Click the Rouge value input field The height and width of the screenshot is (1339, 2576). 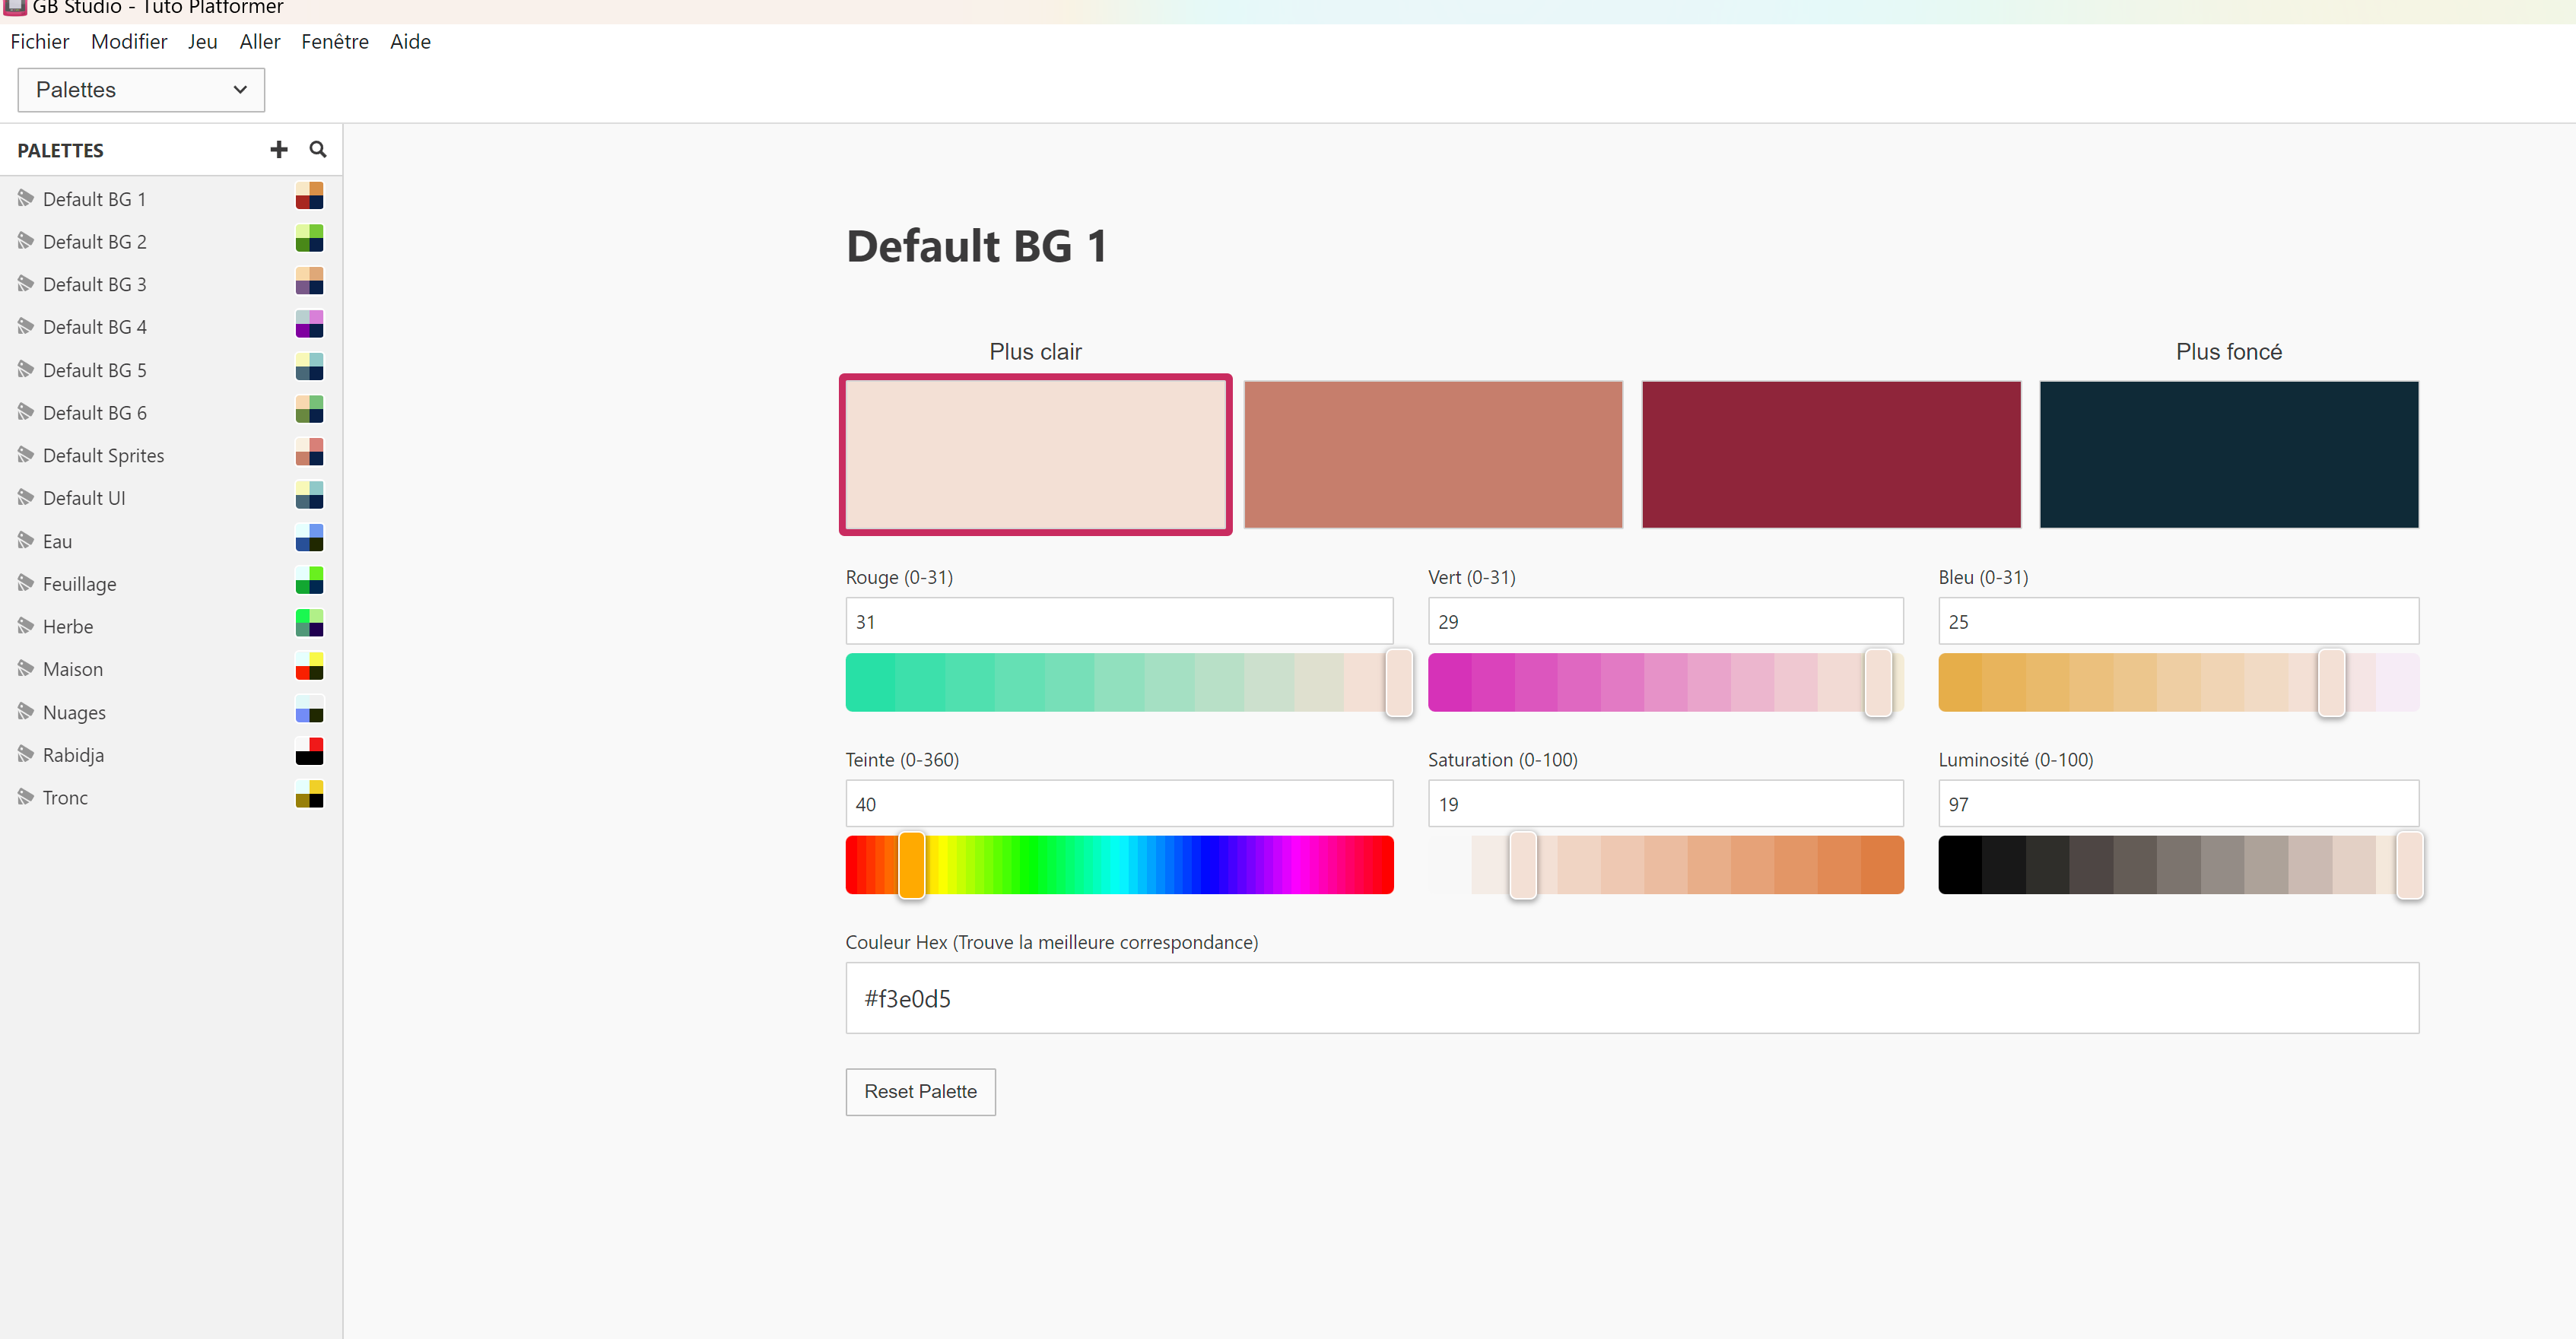[1118, 621]
